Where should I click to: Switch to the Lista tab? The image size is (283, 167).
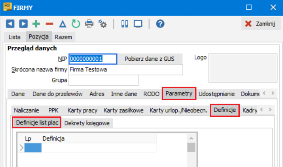[14, 37]
